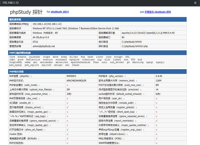Viewport: 200px width, 145px height.
Task: Click the red X for ignore_repeated_source
Action: tap(67, 121)
